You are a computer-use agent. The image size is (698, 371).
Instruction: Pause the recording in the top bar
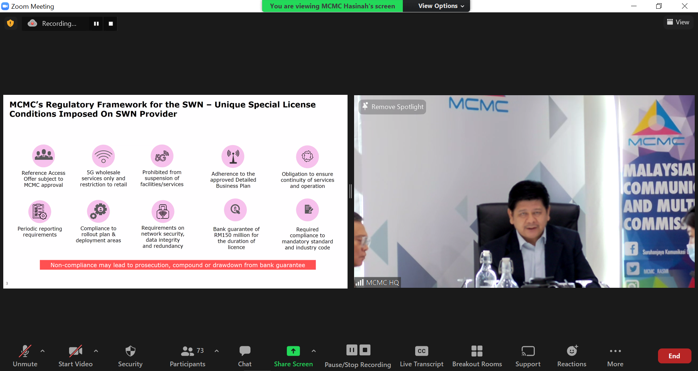point(96,24)
